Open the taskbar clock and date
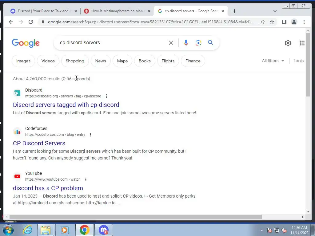The image size is (315, 236). pos(299,230)
